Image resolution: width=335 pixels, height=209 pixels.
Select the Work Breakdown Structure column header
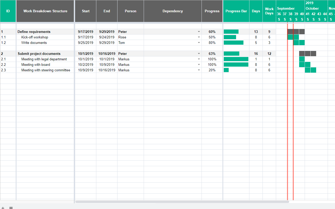point(45,11)
